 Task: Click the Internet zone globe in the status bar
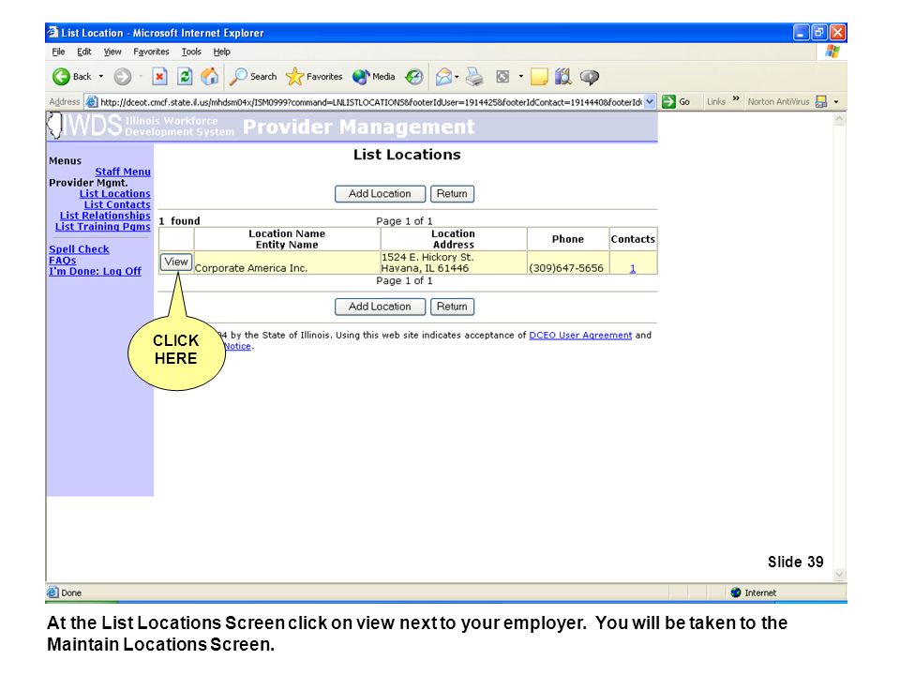[x=736, y=592]
